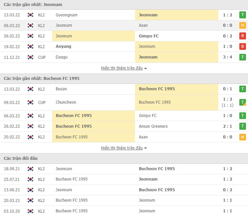Open Ansan Greeners team link
The height and width of the screenshot is (216, 248).
click(x=153, y=126)
